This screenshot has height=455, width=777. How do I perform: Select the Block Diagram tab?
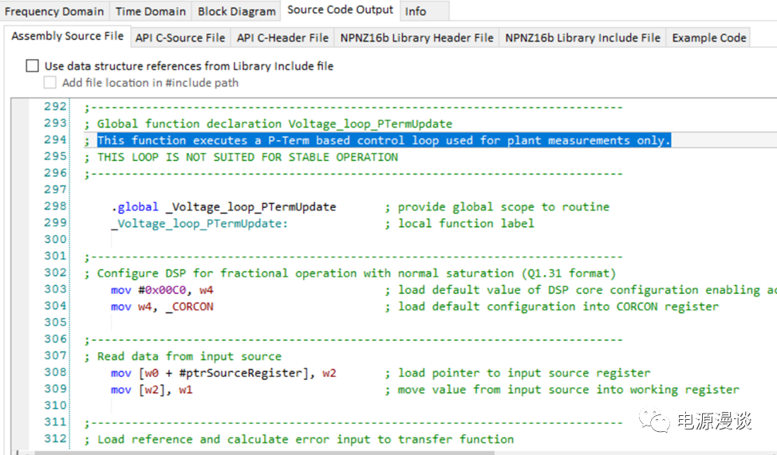(x=237, y=11)
